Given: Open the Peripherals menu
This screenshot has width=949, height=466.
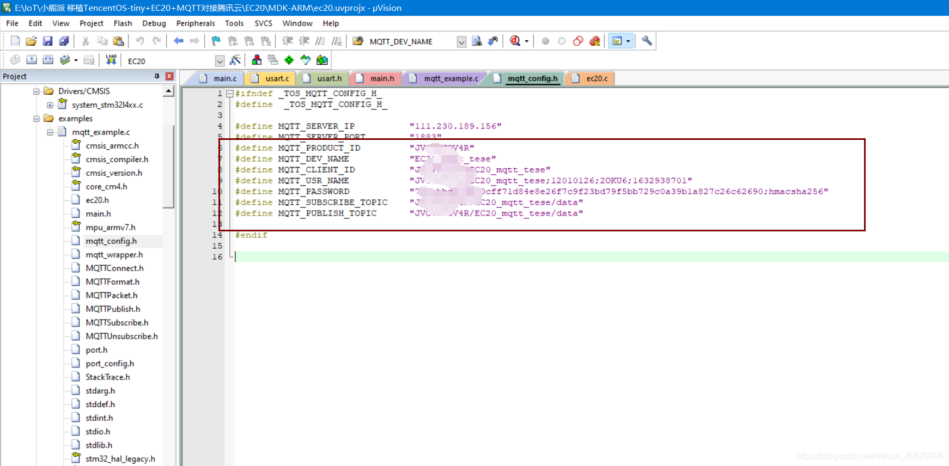Looking at the screenshot, I should (x=196, y=23).
